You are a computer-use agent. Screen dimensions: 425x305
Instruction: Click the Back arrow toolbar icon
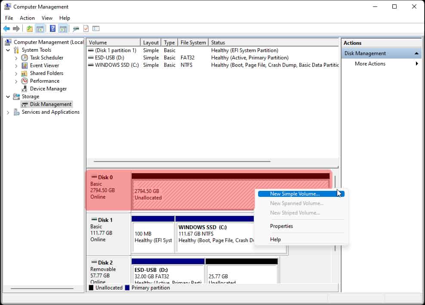coord(6,28)
